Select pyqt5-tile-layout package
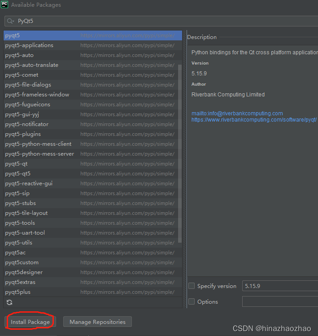The width and height of the screenshot is (318, 336). (93, 213)
